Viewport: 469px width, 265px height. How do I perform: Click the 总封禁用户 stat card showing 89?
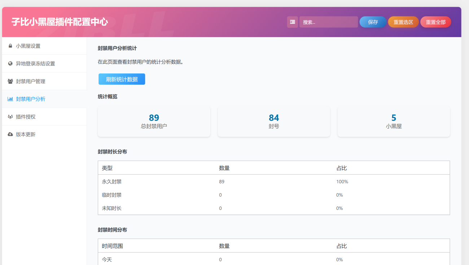coord(154,122)
